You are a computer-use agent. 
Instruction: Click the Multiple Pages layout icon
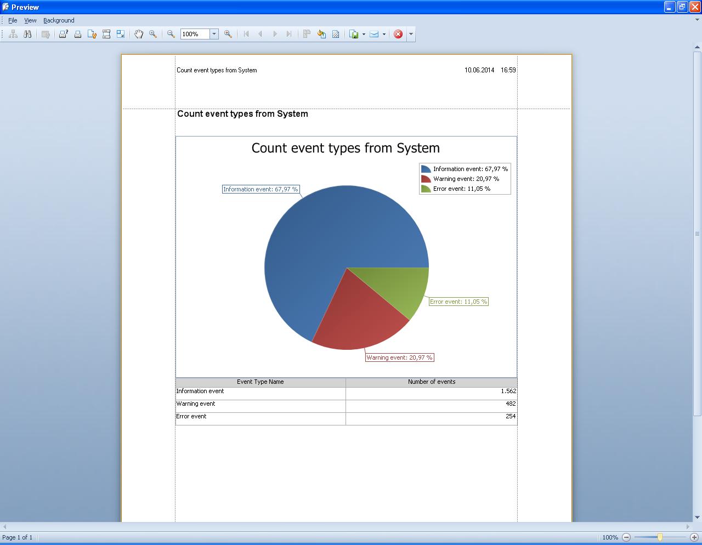307,34
